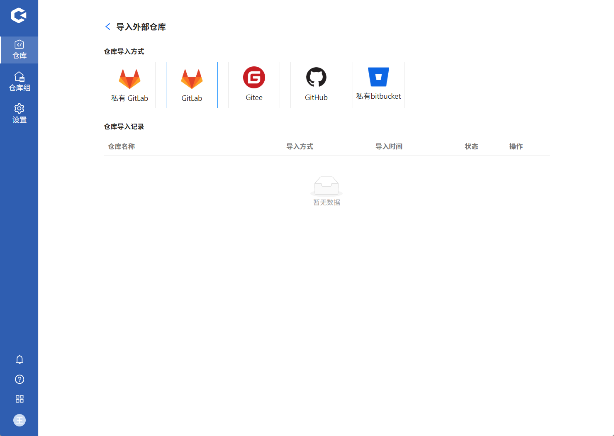Open notifications bell icon
This screenshot has height=436, width=614.
[x=19, y=359]
